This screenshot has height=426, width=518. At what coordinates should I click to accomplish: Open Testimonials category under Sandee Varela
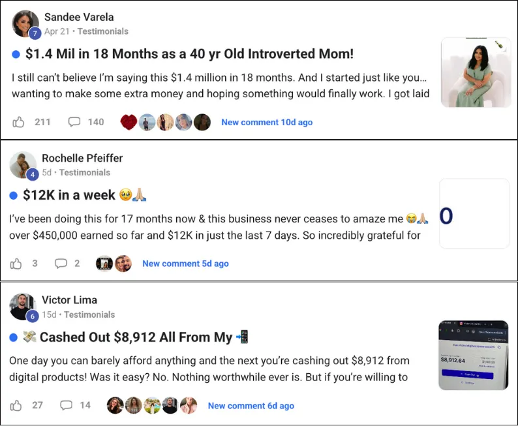coord(102,31)
